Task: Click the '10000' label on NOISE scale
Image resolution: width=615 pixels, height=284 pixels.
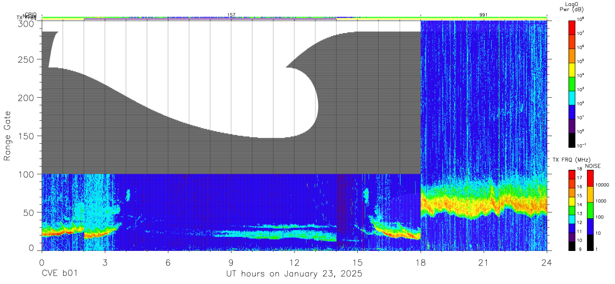Action: point(602,185)
